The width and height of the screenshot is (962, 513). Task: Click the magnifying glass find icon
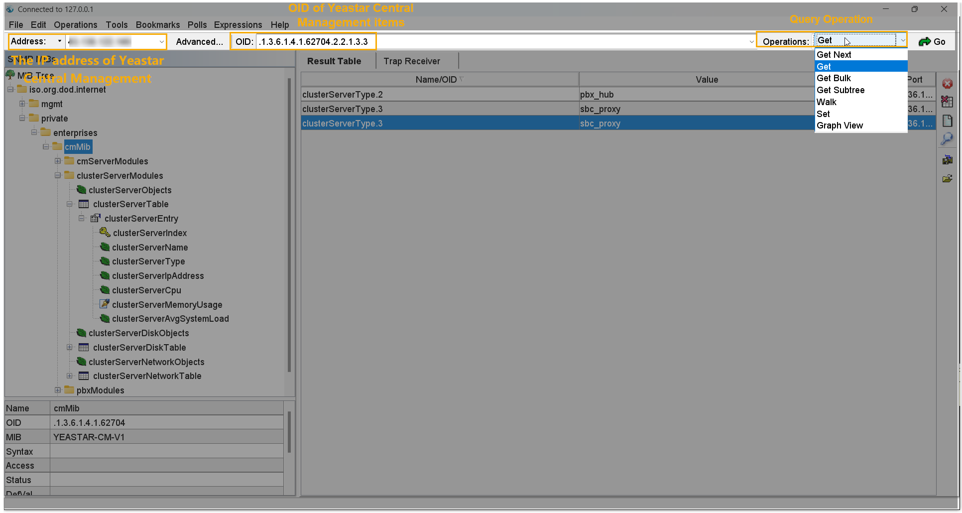coord(947,139)
